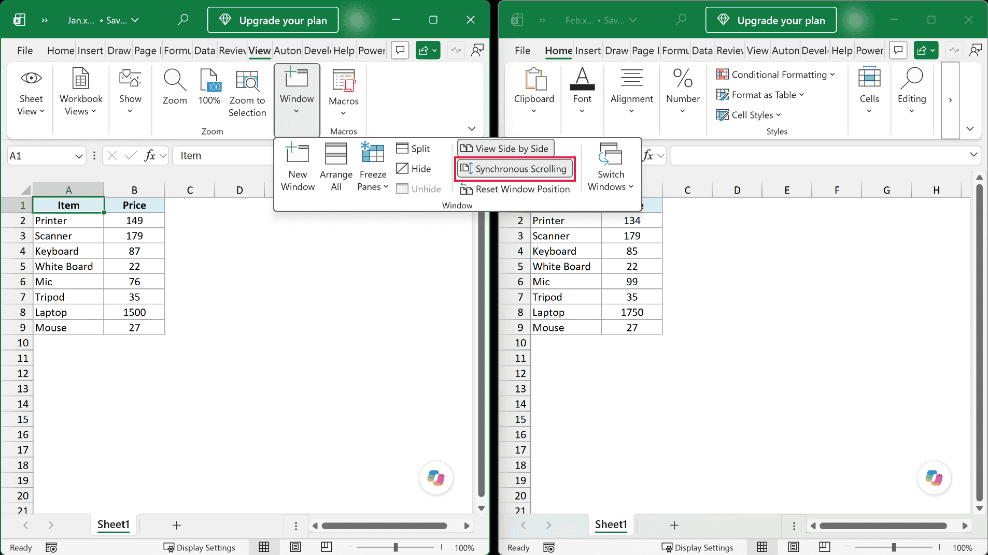Click New Window in Window panel
Image resolution: width=988 pixels, height=555 pixels.
pyautogui.click(x=298, y=167)
